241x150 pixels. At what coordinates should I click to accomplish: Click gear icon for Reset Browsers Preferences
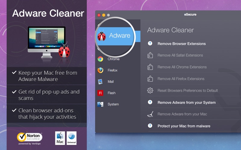pyautogui.click(x=150, y=91)
